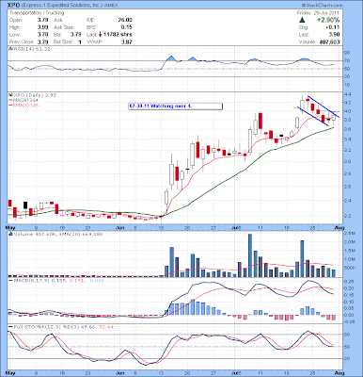Click the red down arrow beside Last shares
363x377 pixels.
click(x=100, y=35)
